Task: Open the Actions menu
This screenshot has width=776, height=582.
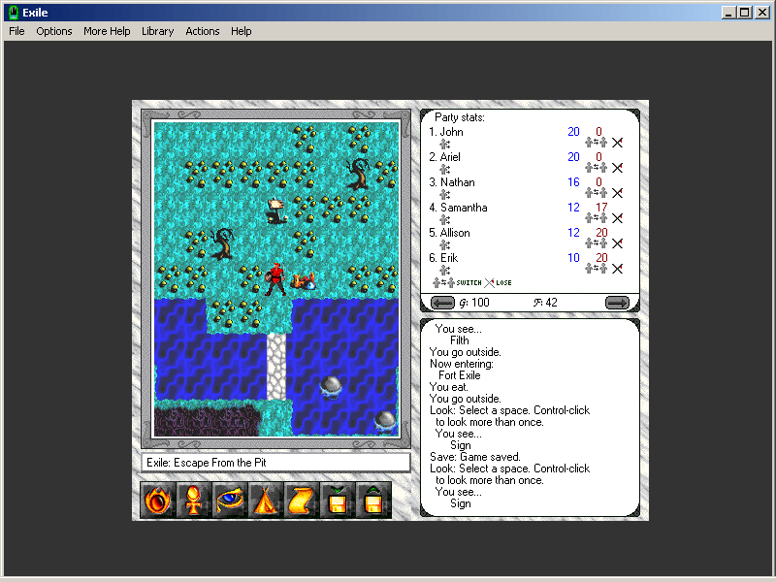Action: coord(203,31)
